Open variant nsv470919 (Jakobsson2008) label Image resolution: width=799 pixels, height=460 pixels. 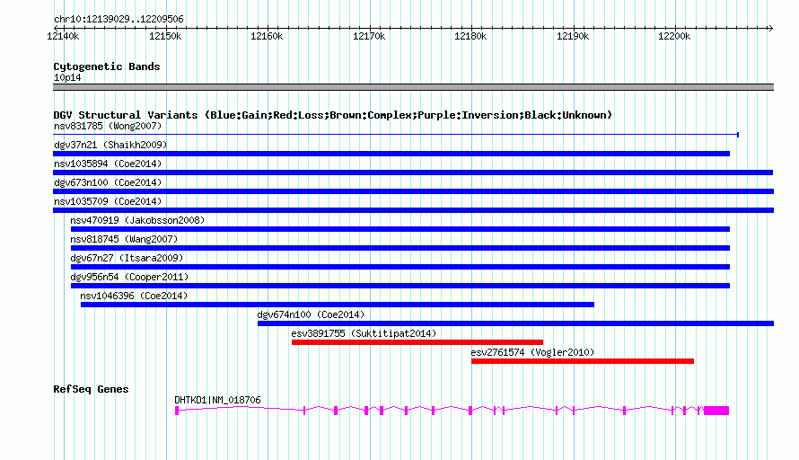[137, 220]
